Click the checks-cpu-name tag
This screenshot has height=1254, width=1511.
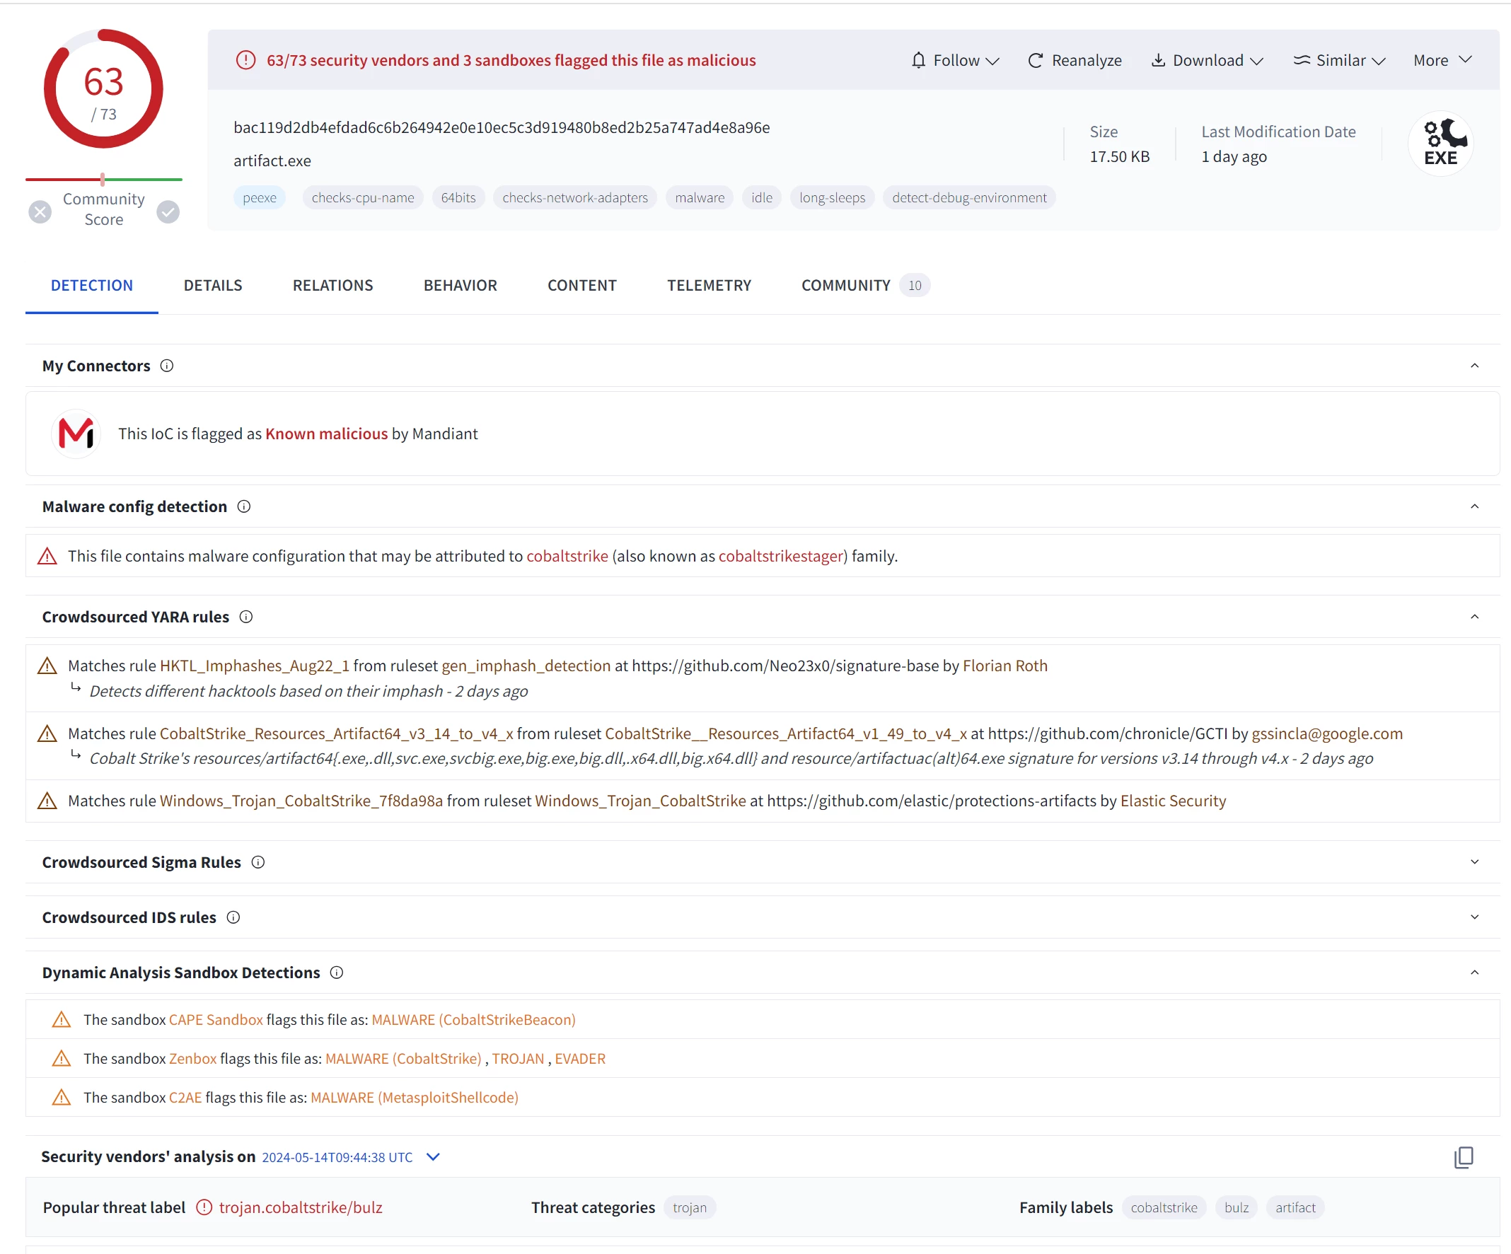point(363,198)
